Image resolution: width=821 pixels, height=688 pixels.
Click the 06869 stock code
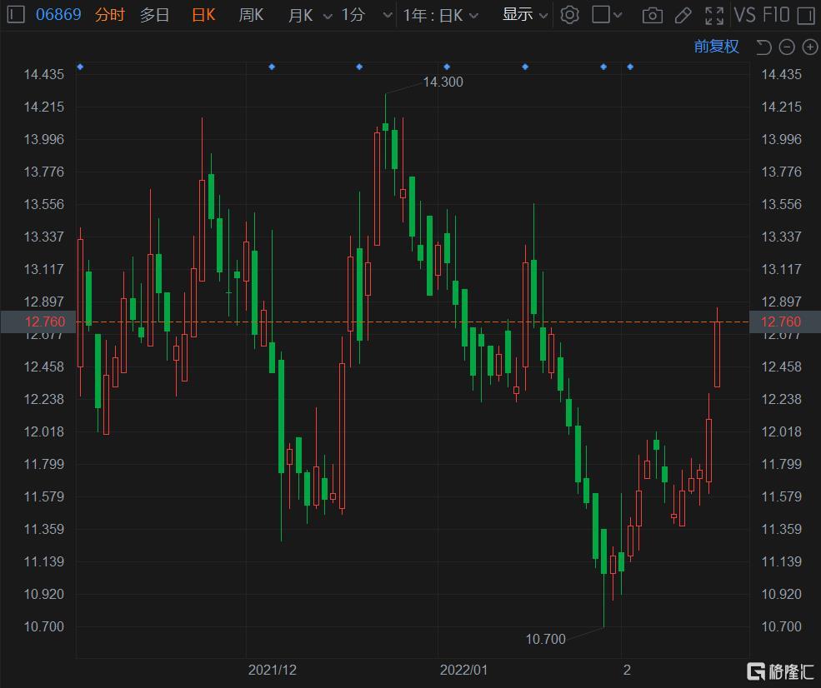coord(58,15)
